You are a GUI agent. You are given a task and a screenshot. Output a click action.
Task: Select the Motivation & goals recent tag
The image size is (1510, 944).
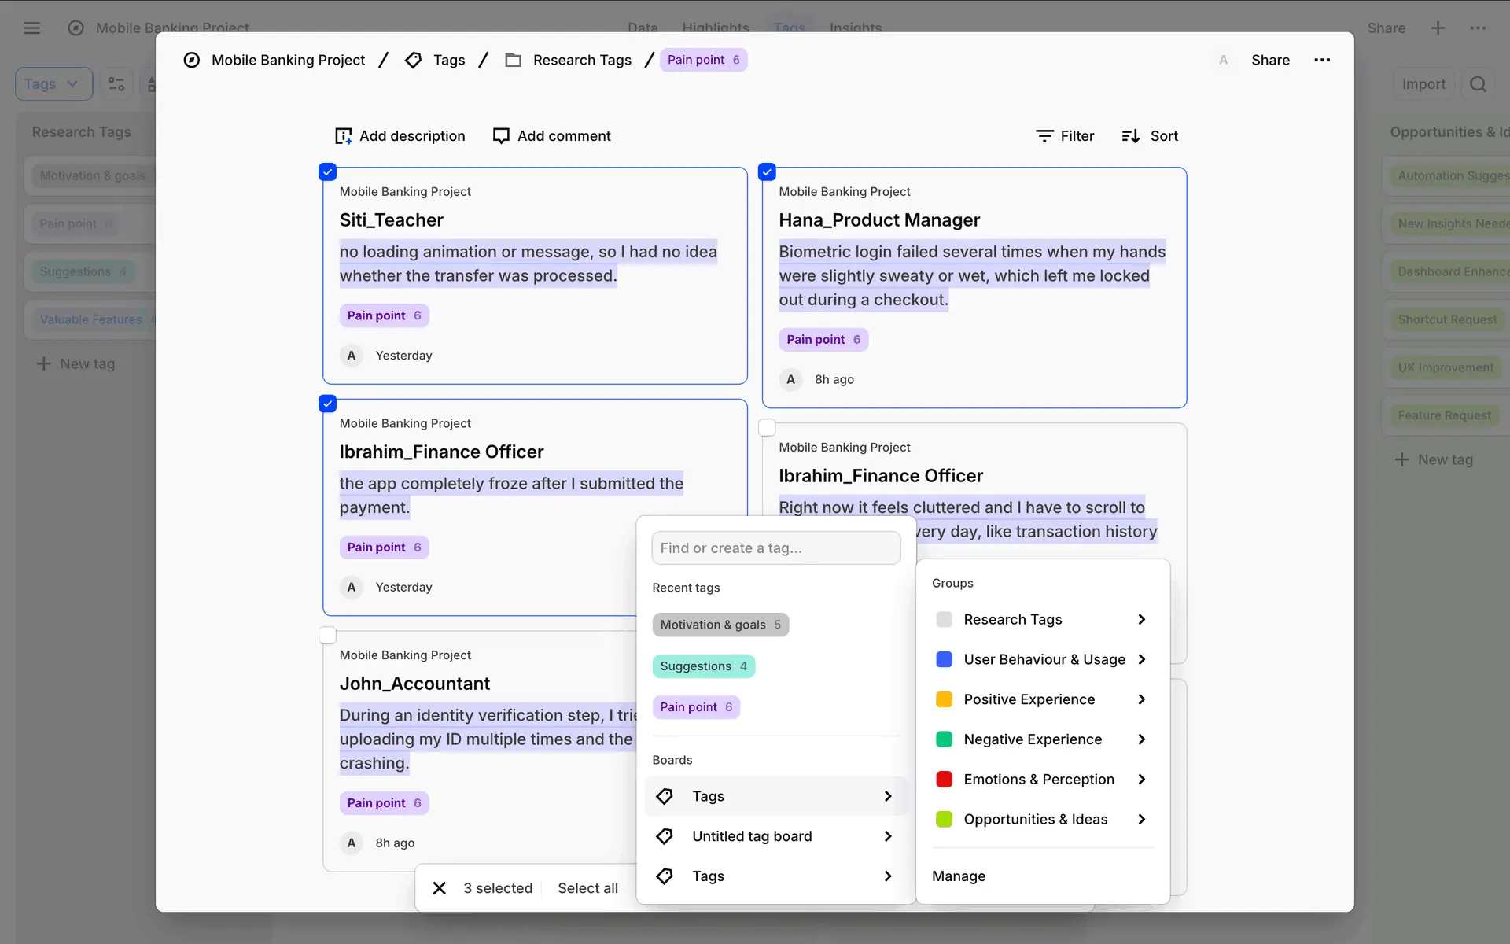pyautogui.click(x=720, y=625)
